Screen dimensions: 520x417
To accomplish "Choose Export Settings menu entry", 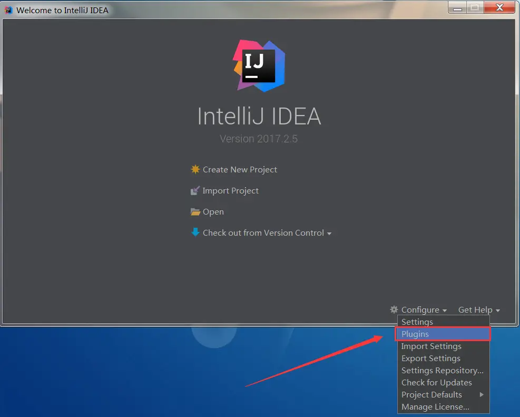I will (x=444, y=358).
